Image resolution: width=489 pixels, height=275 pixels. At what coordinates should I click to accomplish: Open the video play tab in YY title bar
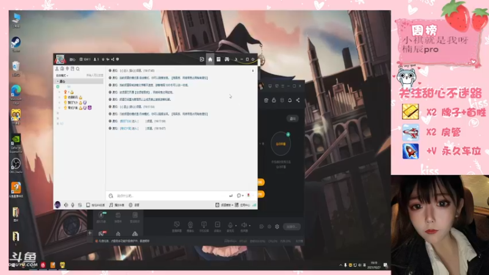[x=202, y=59]
